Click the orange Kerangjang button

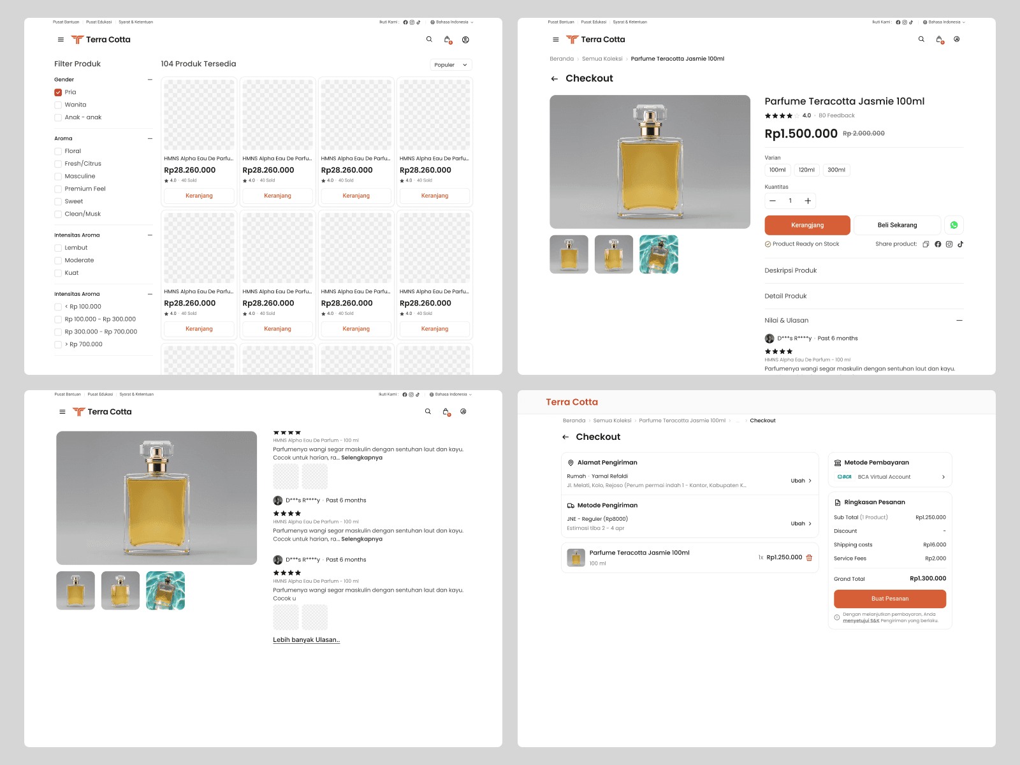pyautogui.click(x=807, y=225)
